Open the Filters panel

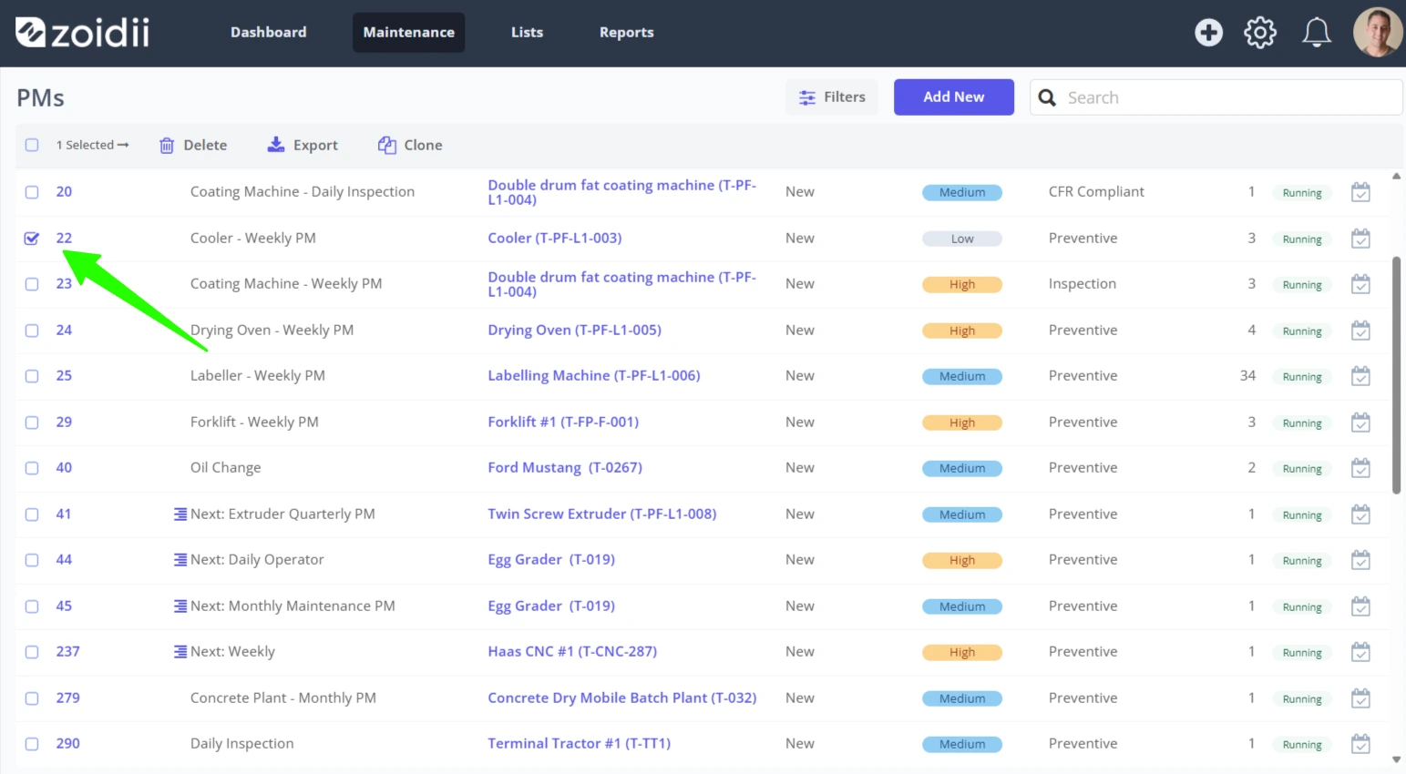pos(832,97)
